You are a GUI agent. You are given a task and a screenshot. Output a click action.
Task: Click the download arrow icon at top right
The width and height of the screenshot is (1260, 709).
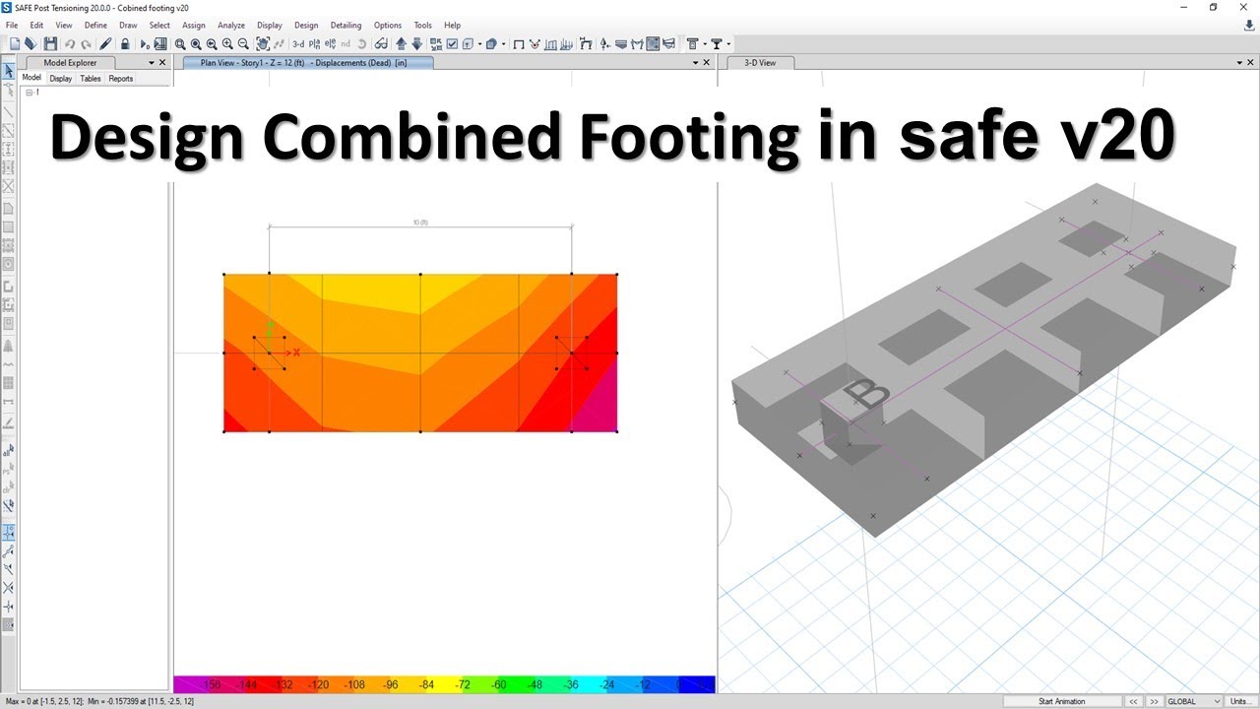(x=1249, y=26)
